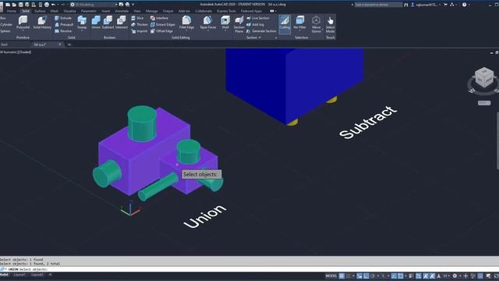
Task: Click the Save icon in quick access toolbar
Action: tap(21, 5)
